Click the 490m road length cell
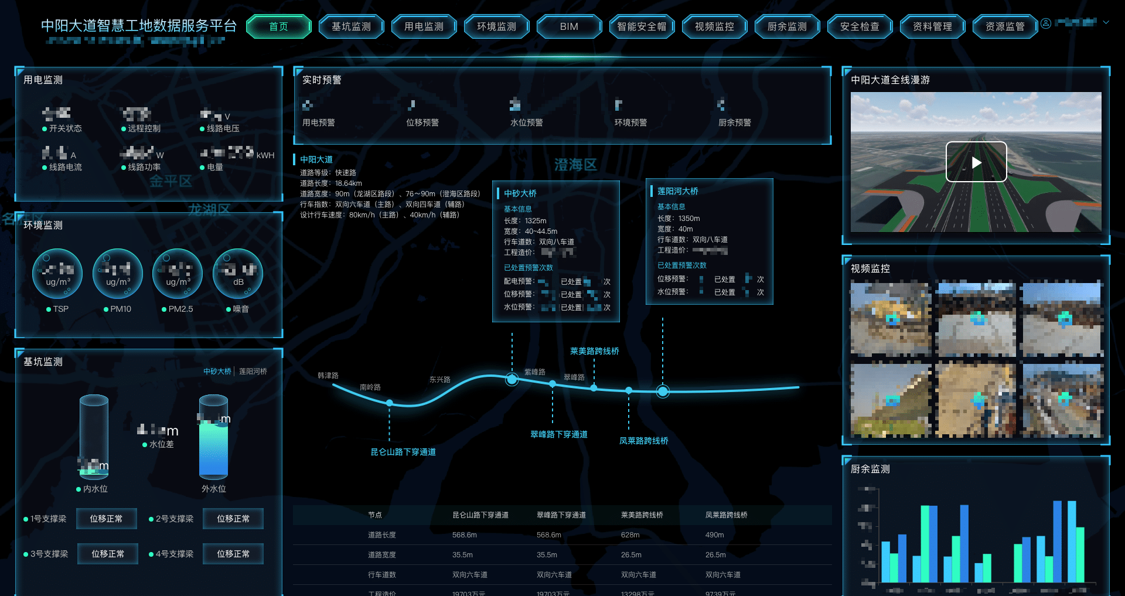 point(715,535)
